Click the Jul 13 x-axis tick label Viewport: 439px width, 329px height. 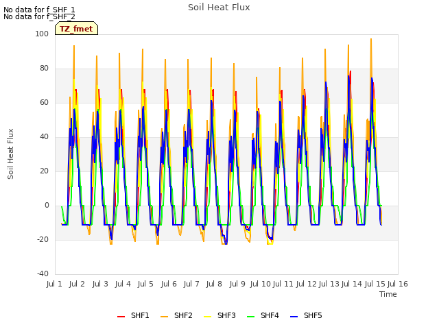[329, 284]
